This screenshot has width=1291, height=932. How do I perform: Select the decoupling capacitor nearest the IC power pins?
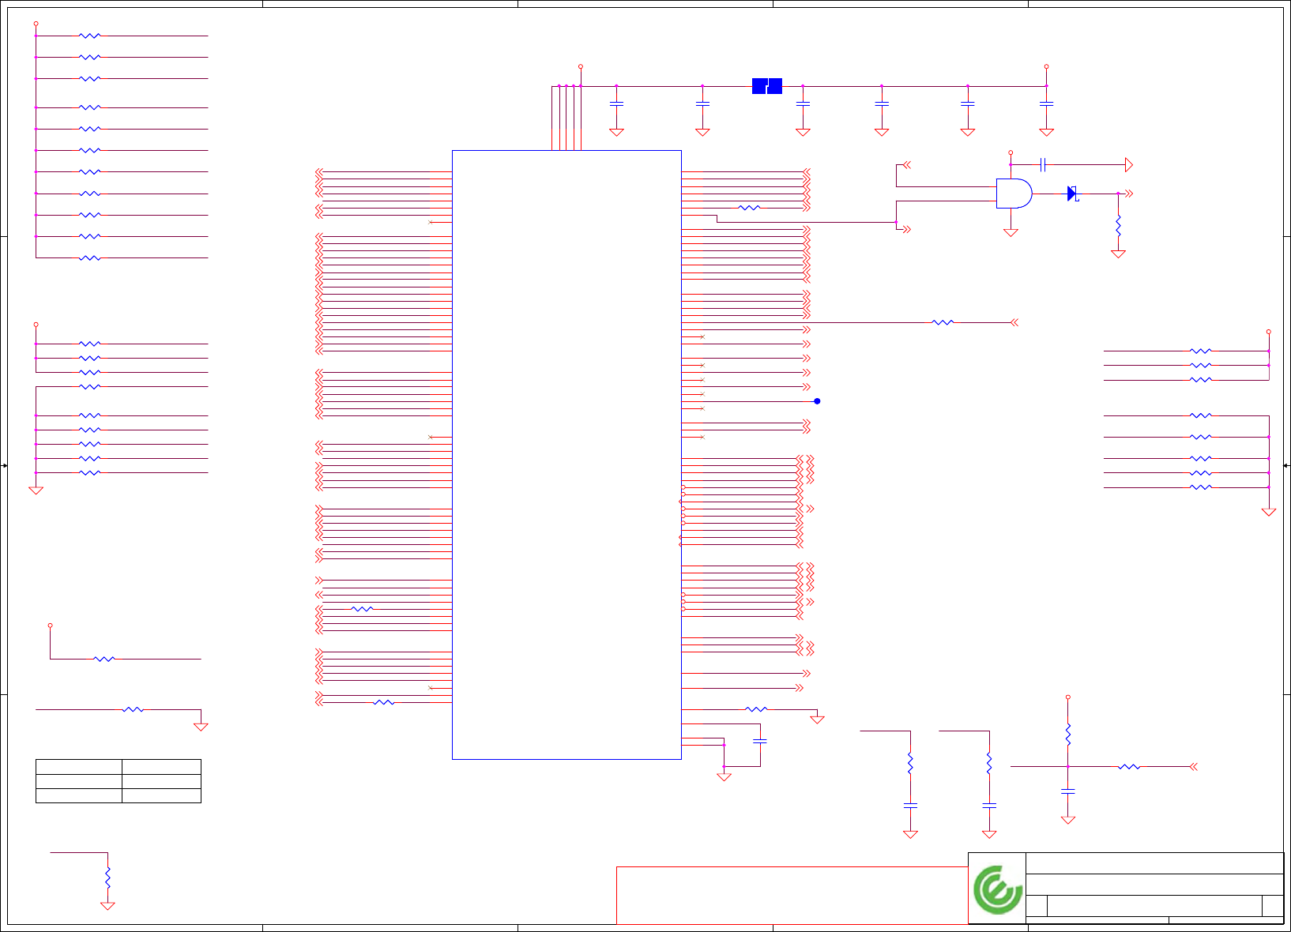point(616,103)
